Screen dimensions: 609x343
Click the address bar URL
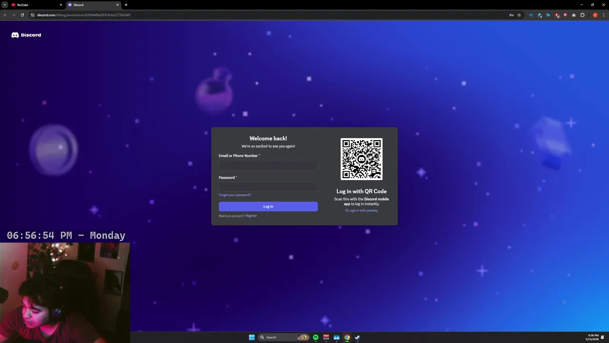pos(84,15)
